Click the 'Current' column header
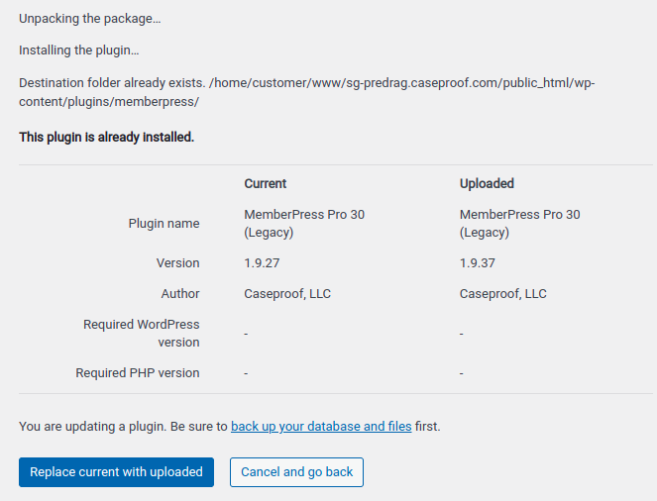The height and width of the screenshot is (501, 657). click(x=266, y=184)
